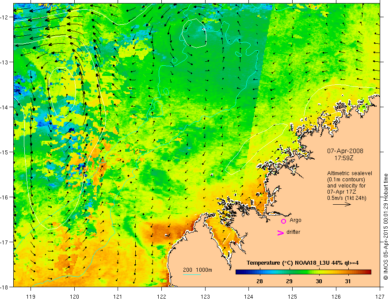
Task: Click the cyan 200 1000m depth contour legend line
Action: pyautogui.click(x=191, y=274)
